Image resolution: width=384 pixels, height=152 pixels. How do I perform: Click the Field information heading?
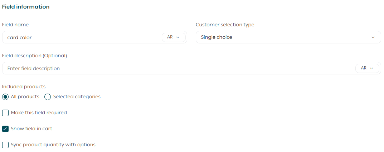26,7
